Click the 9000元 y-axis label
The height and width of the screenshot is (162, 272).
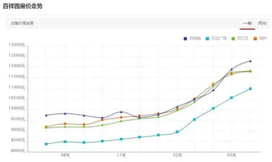[18, 130]
